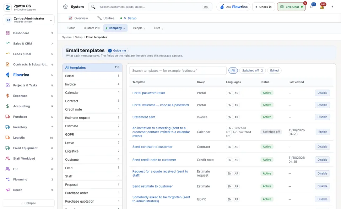Click the Flowrica logo in sidebar
This screenshot has height=209, width=341.
(x=7, y=75)
